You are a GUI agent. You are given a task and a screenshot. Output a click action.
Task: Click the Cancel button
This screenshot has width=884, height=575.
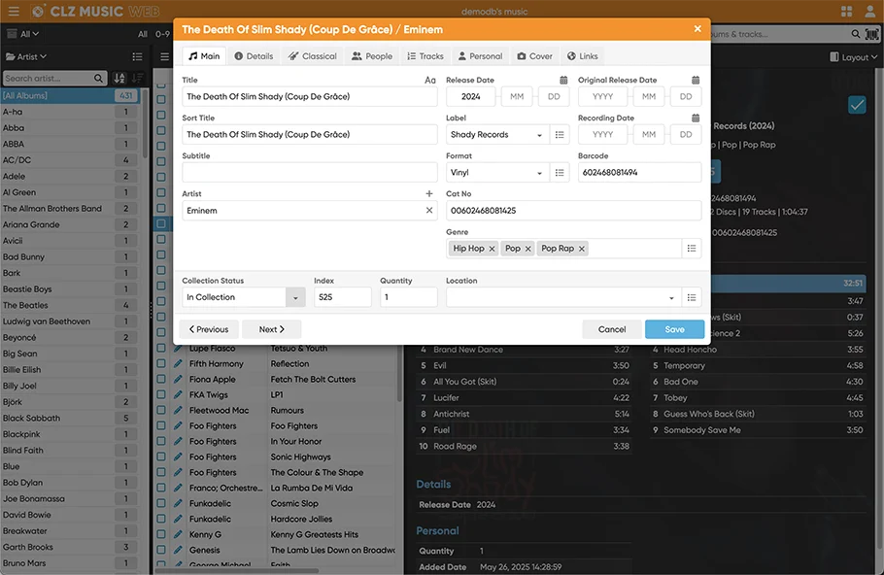(x=612, y=329)
